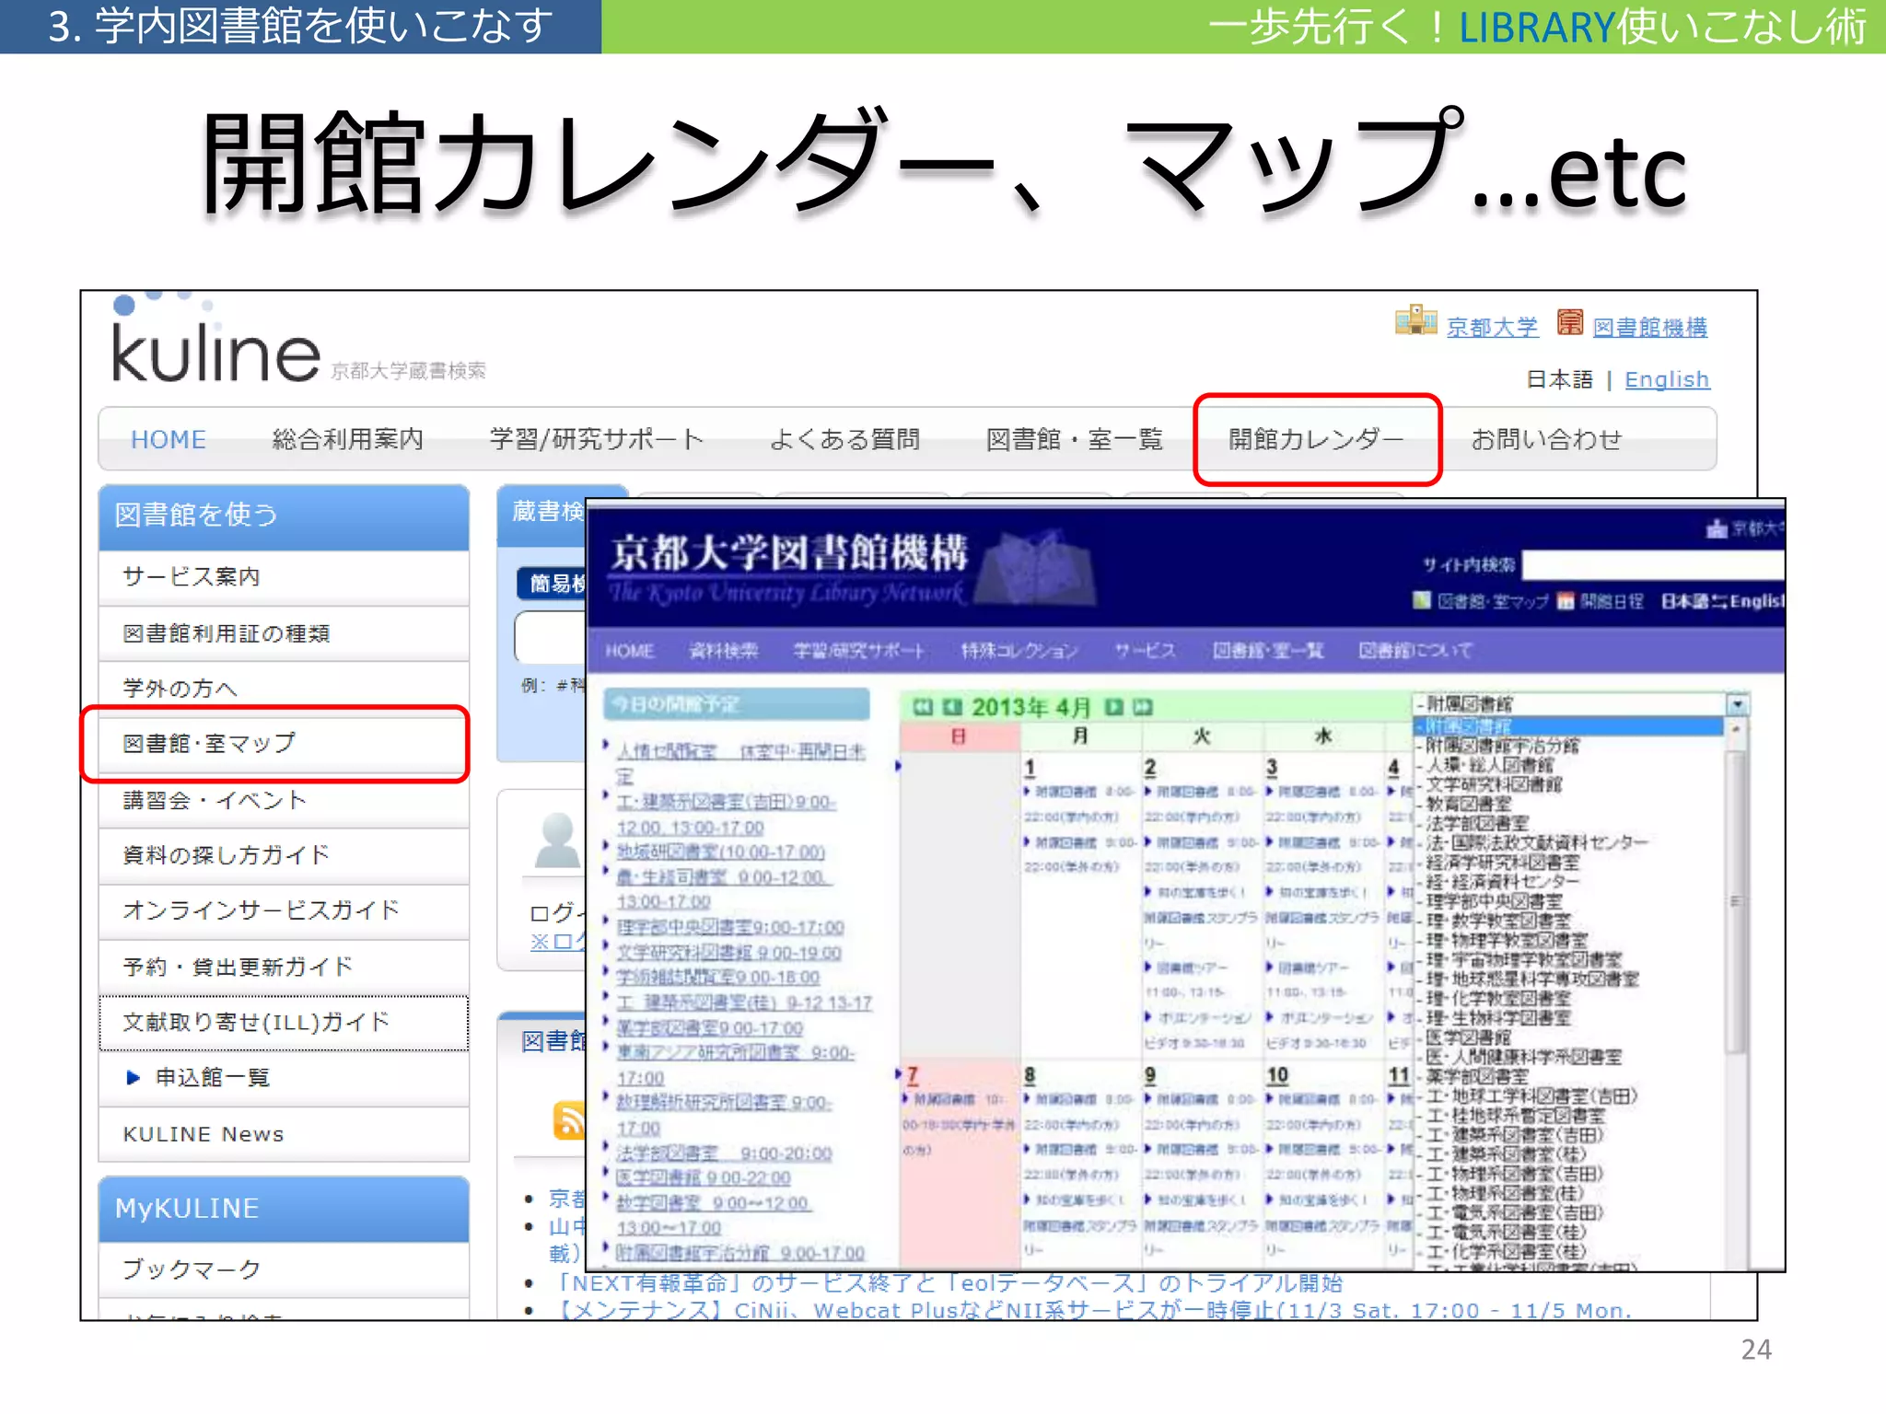Click calendar date 7 (Sunday)
The image size is (1886, 1414).
click(x=913, y=1074)
